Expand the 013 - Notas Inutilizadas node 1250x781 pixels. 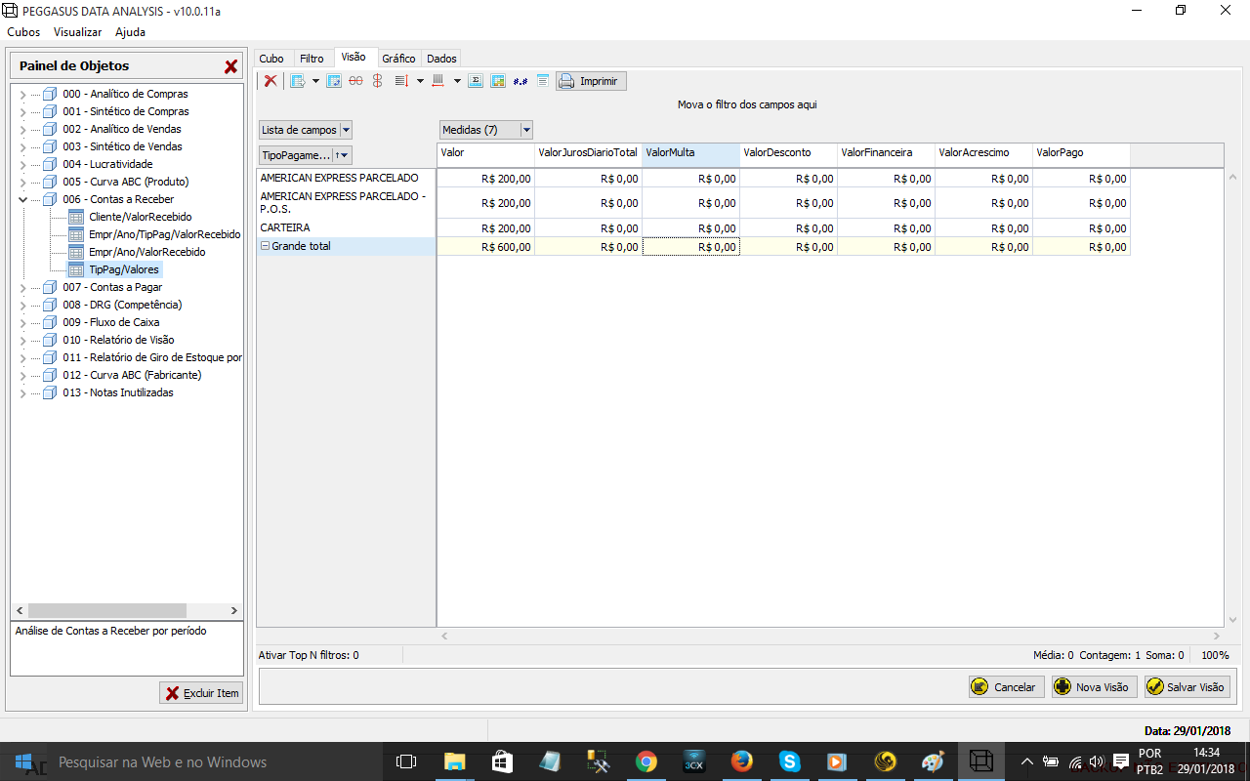pos(22,392)
